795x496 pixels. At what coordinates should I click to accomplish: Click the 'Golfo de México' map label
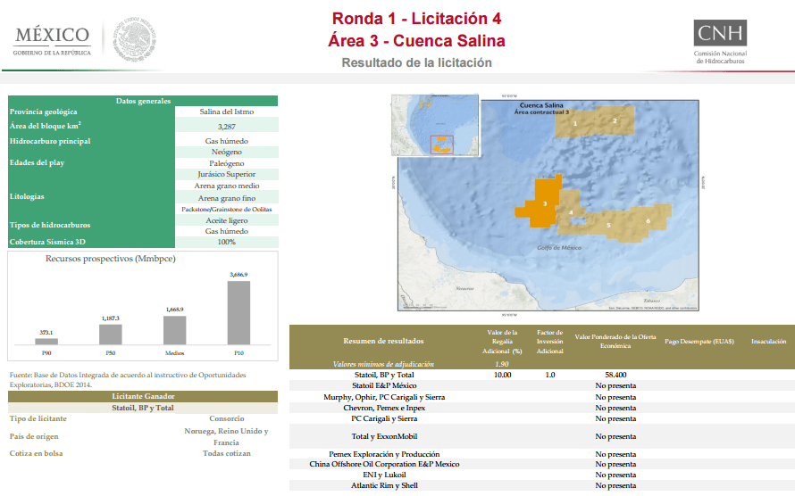[559, 248]
